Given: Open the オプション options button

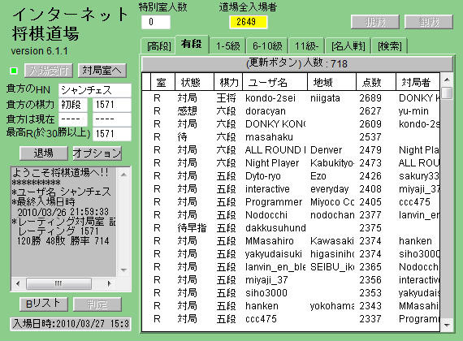Looking at the screenshot, I should click(97, 153).
